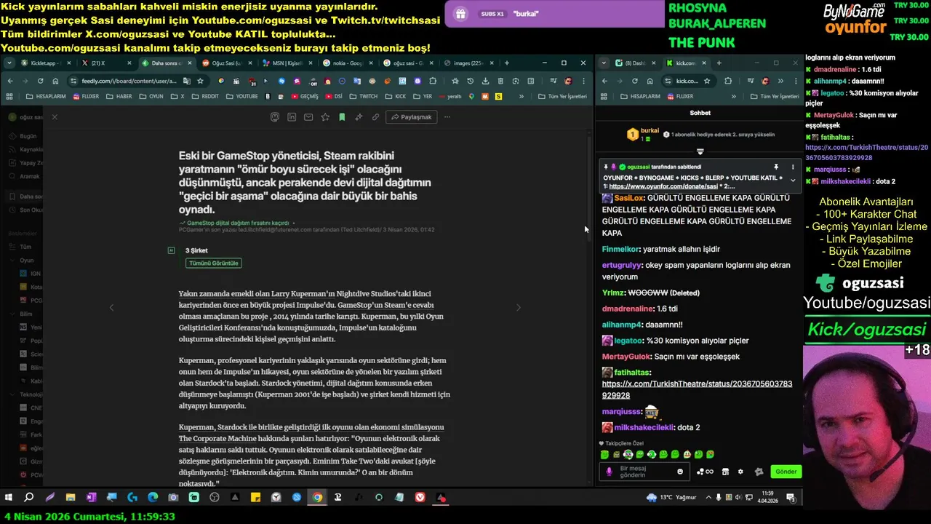Reload the Kick chat page
This screenshot has height=524, width=931.
(x=634, y=81)
